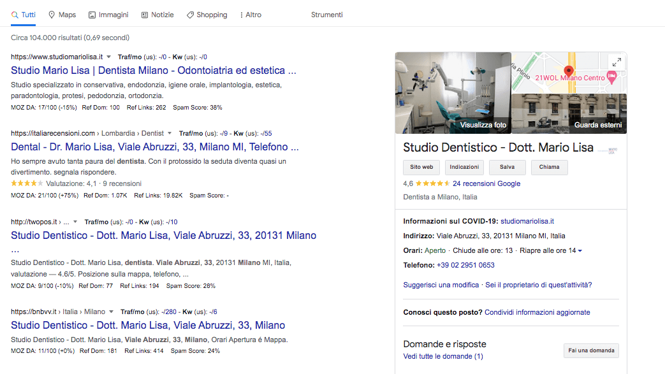The width and height of the screenshot is (665, 374).
Task: Expand the dropdown arrow next to bnbvv.it breadcrumb
Action: (111, 312)
